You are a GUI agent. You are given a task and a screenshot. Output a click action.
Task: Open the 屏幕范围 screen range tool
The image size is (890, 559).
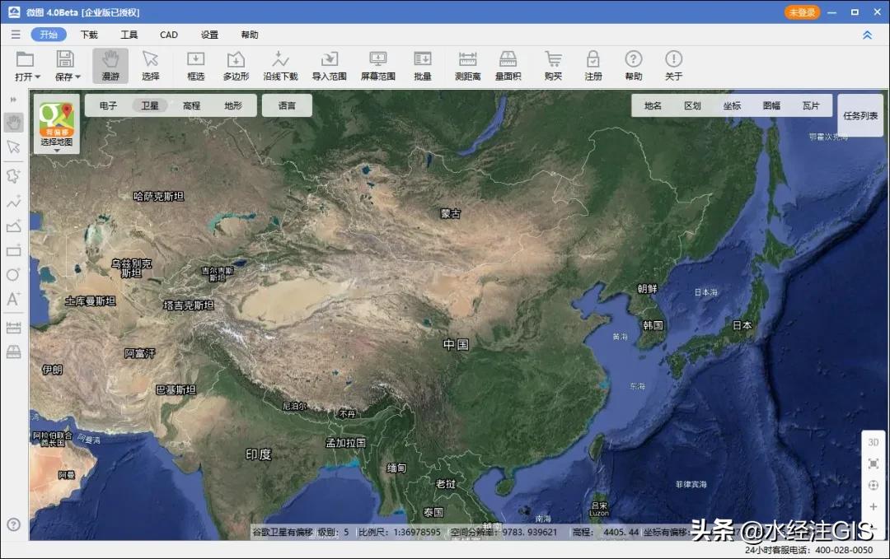click(377, 65)
